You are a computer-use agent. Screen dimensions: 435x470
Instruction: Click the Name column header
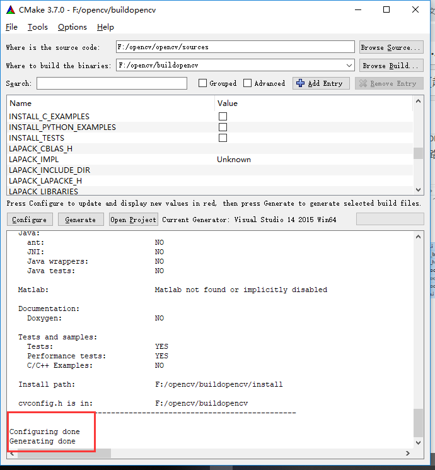(x=20, y=103)
